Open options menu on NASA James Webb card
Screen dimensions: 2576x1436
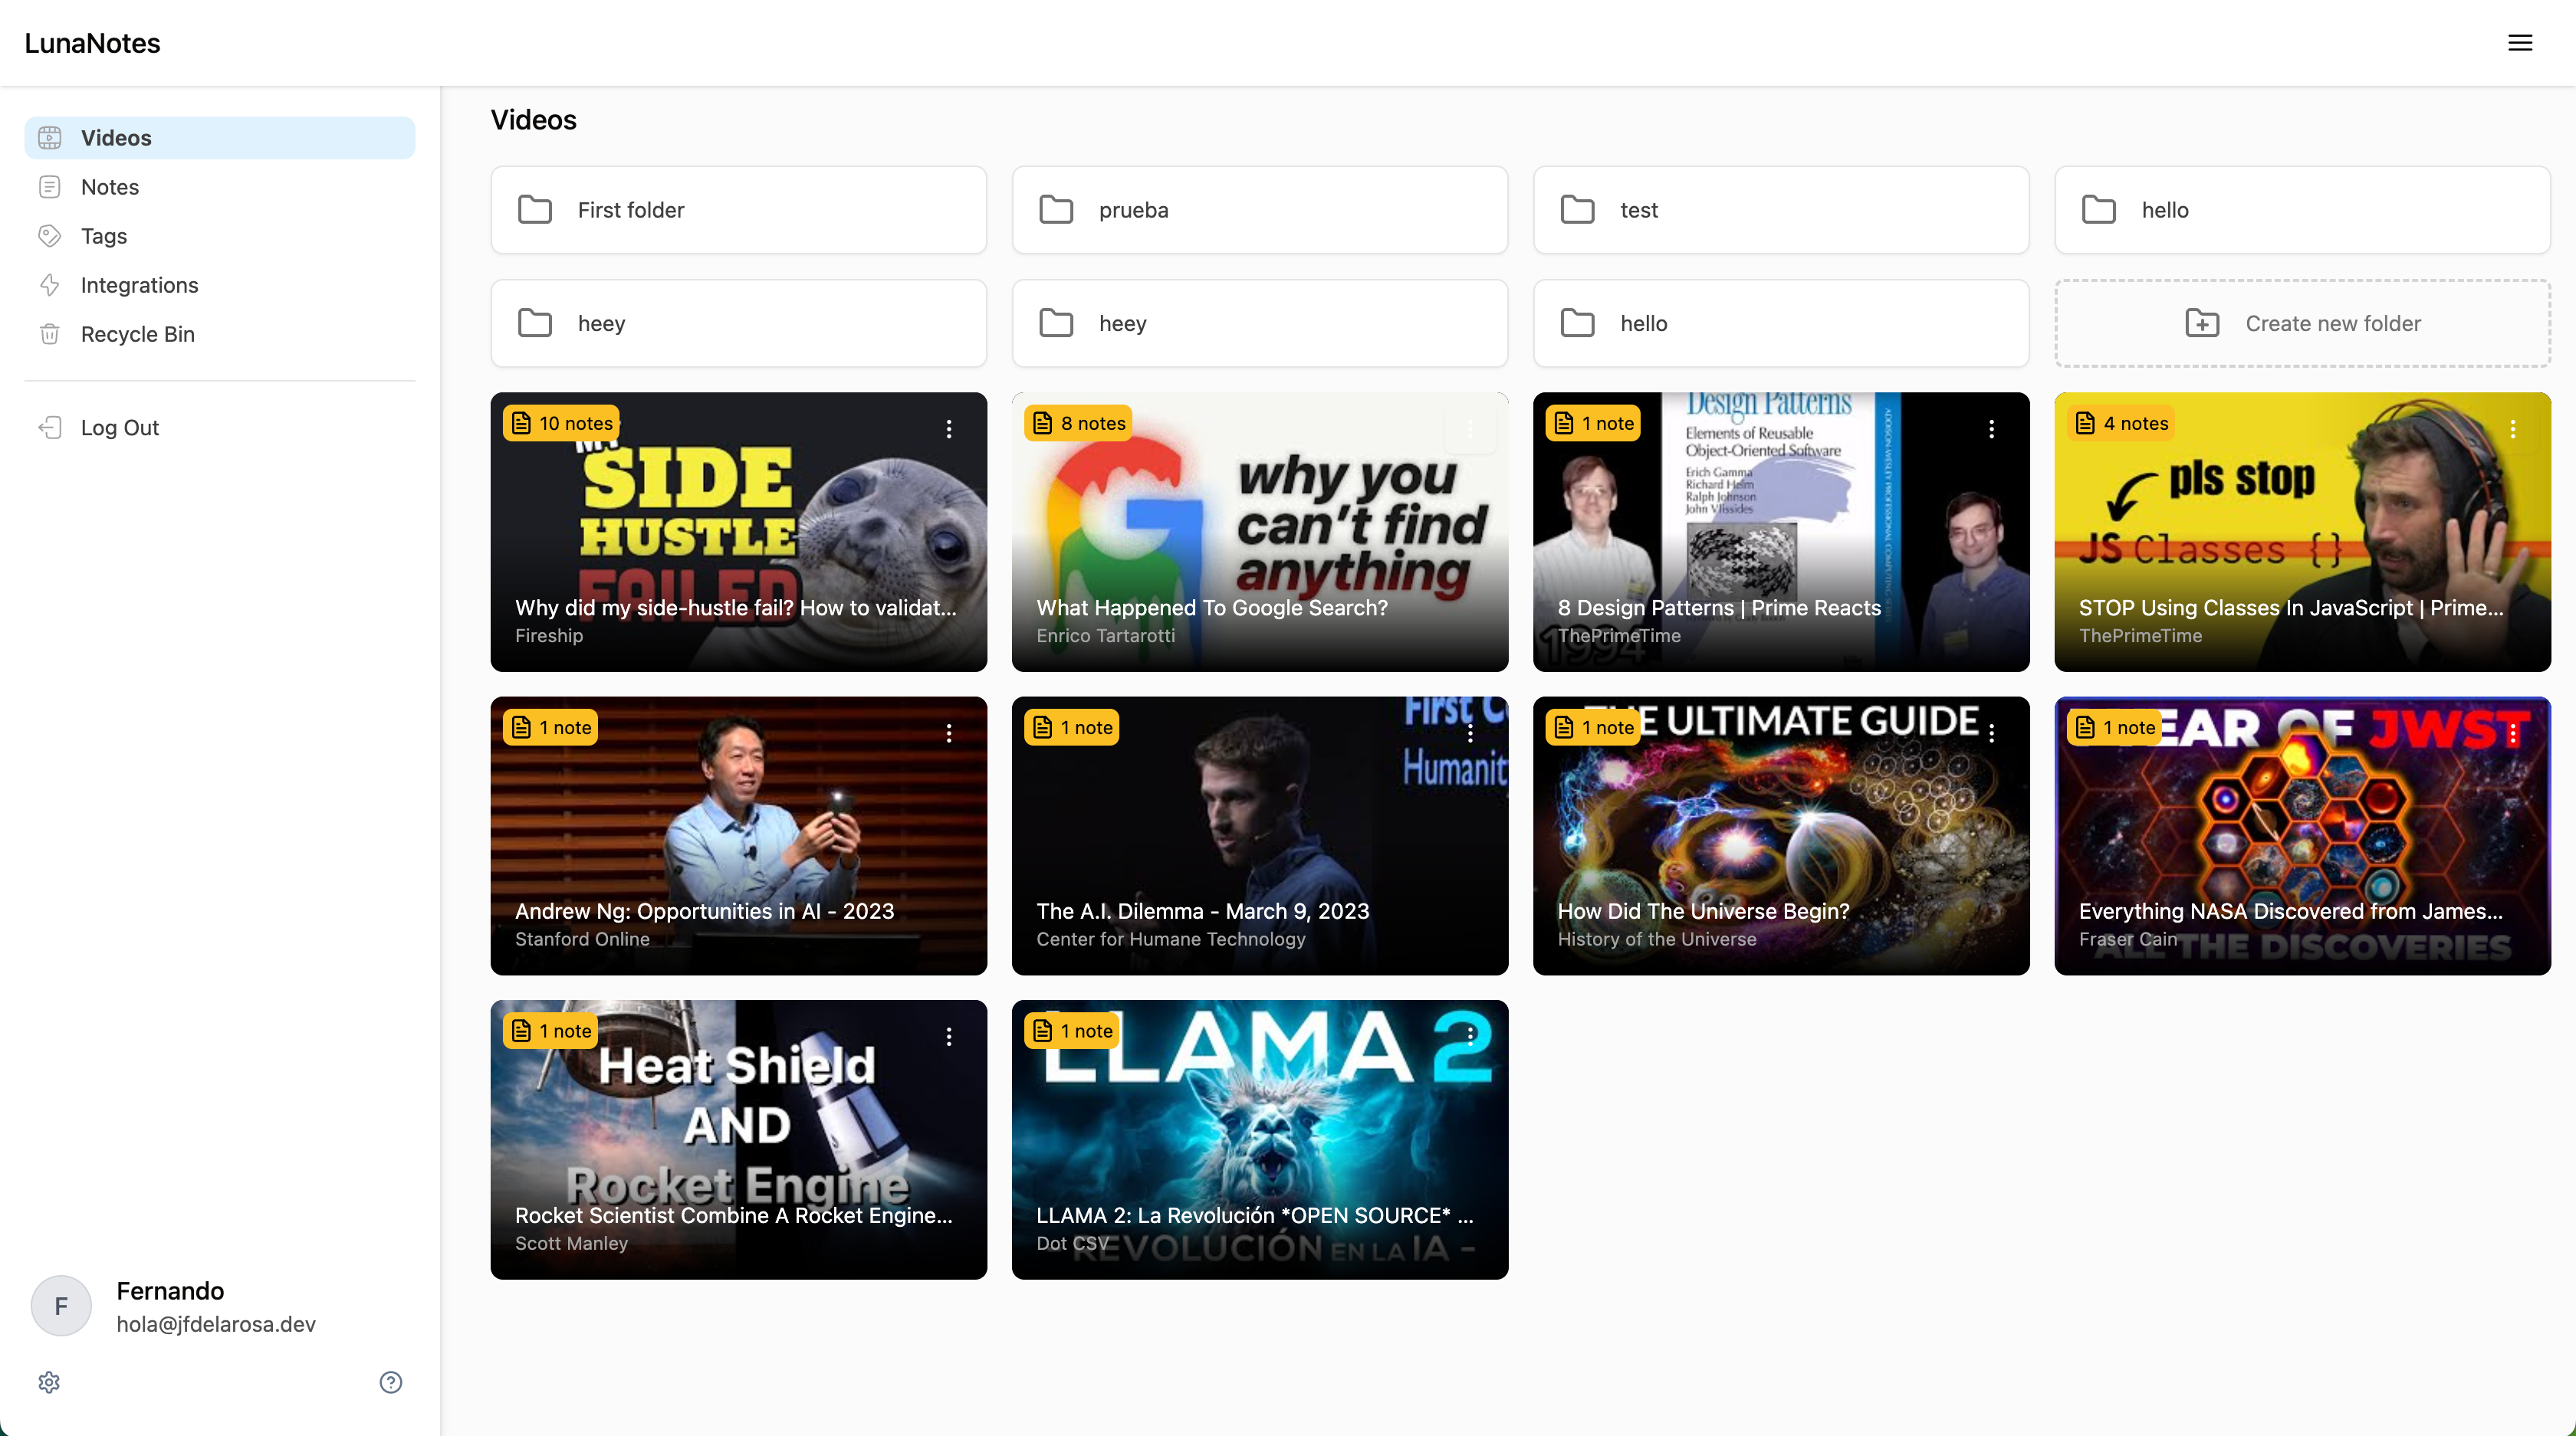pyautogui.click(x=2513, y=733)
